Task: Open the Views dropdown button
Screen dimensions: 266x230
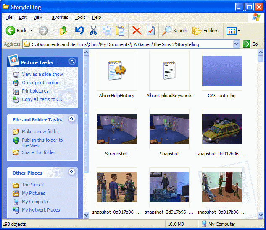Action: tap(233, 31)
